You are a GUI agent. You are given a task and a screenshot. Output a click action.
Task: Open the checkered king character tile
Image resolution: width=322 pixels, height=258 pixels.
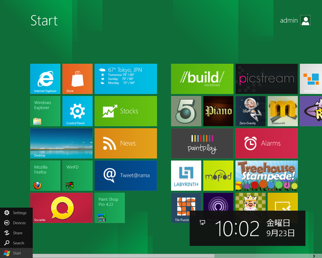pyautogui.click(x=251, y=201)
